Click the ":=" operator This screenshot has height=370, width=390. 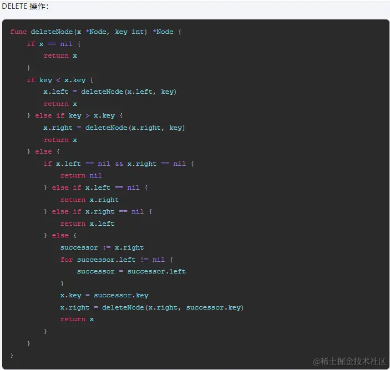coord(107,247)
